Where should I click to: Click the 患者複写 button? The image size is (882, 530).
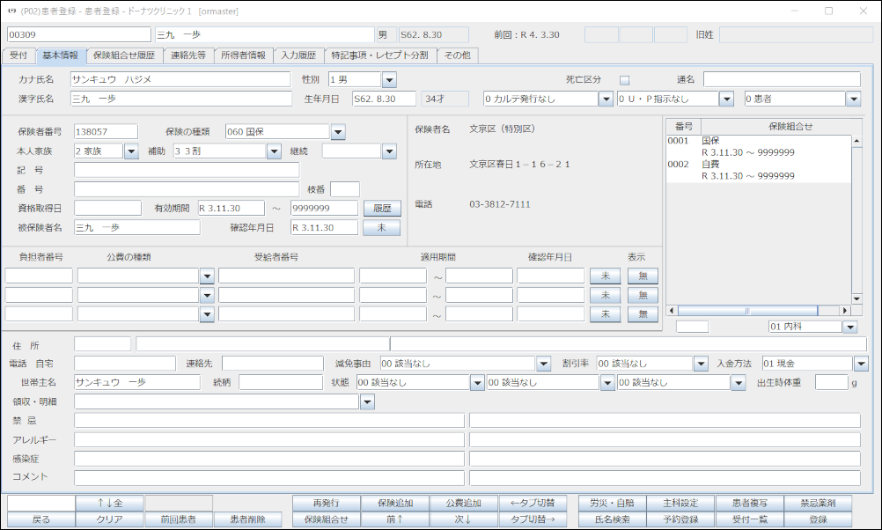coord(749,503)
